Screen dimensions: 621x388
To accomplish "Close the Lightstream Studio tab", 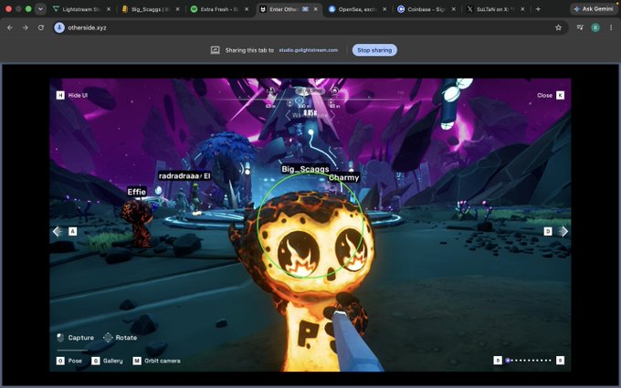I will point(109,9).
